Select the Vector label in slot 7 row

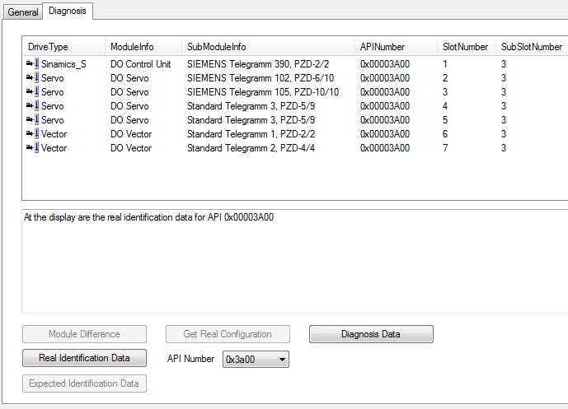(54, 148)
